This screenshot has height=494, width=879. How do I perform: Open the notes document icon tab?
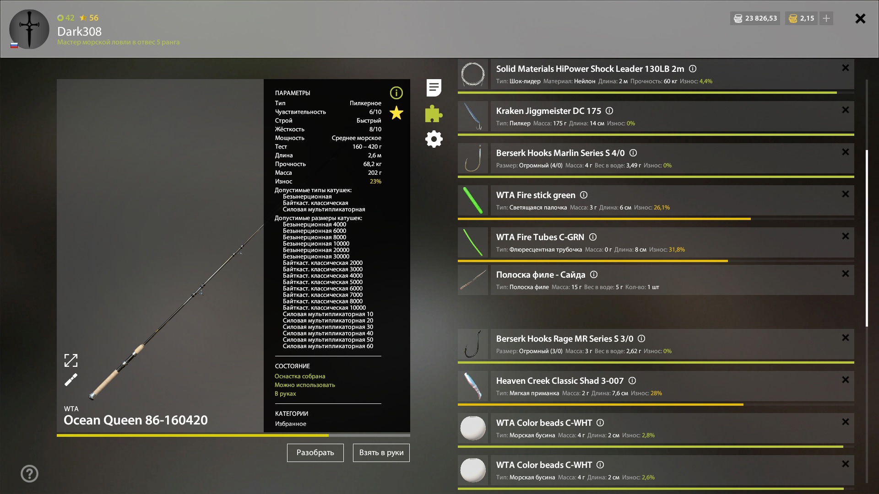point(434,87)
